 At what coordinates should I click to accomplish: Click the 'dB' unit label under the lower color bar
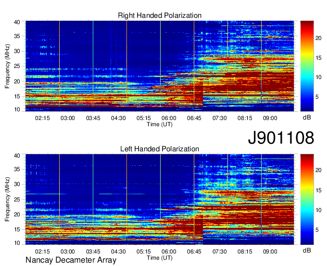coord(307,250)
